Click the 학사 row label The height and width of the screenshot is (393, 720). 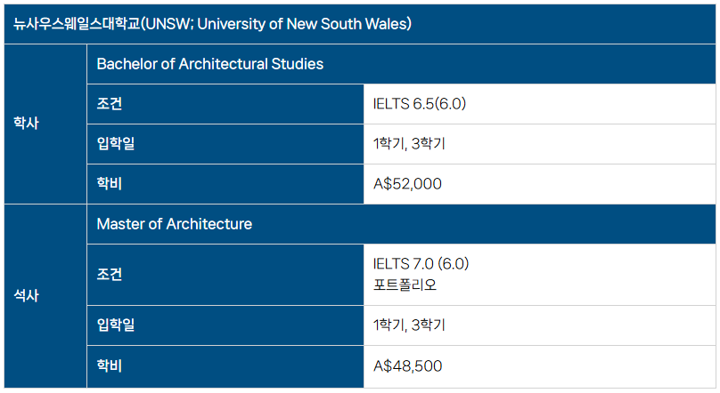tap(26, 123)
